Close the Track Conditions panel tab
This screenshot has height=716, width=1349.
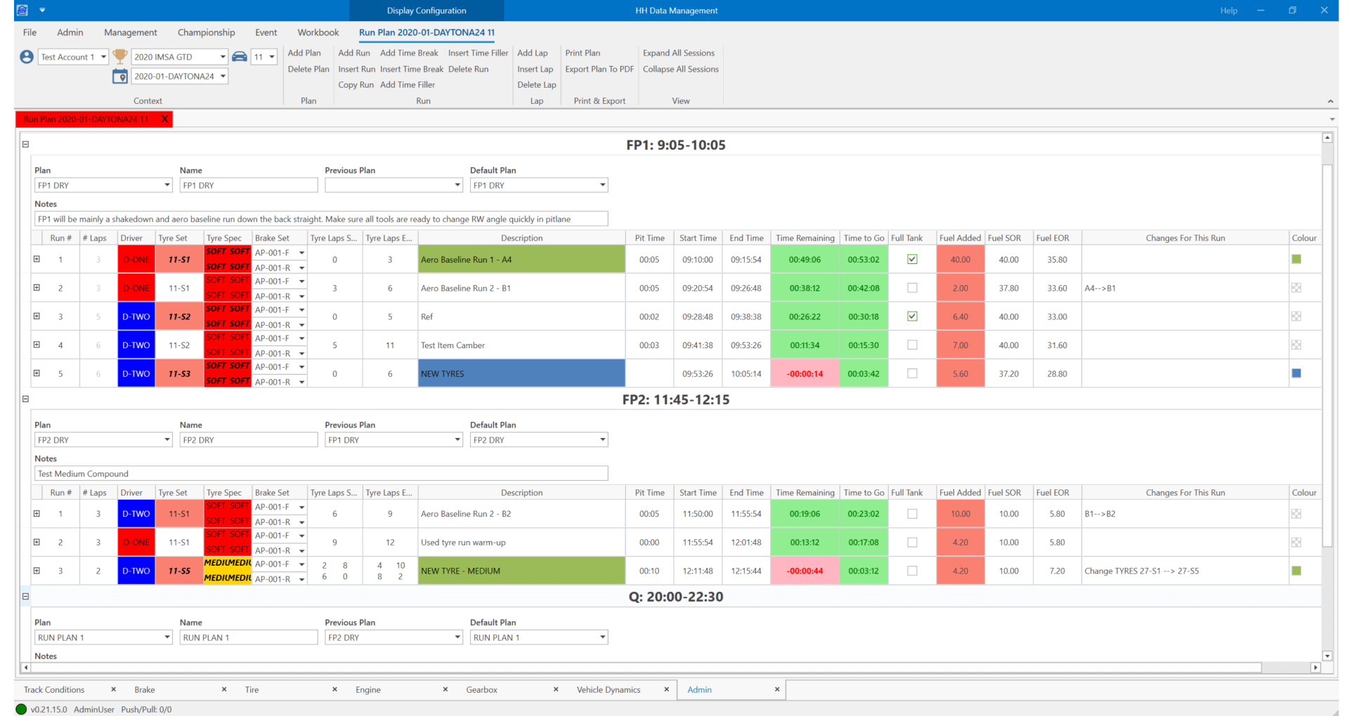click(x=113, y=689)
